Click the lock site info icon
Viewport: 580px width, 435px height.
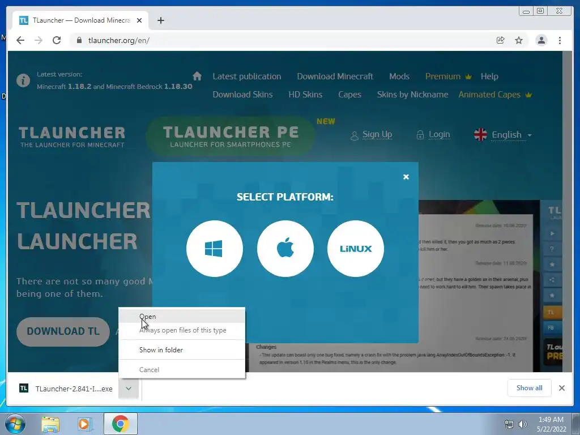click(79, 40)
